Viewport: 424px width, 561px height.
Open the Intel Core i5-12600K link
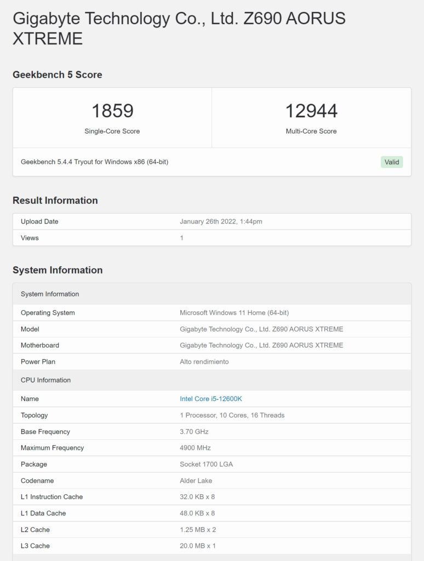click(211, 399)
